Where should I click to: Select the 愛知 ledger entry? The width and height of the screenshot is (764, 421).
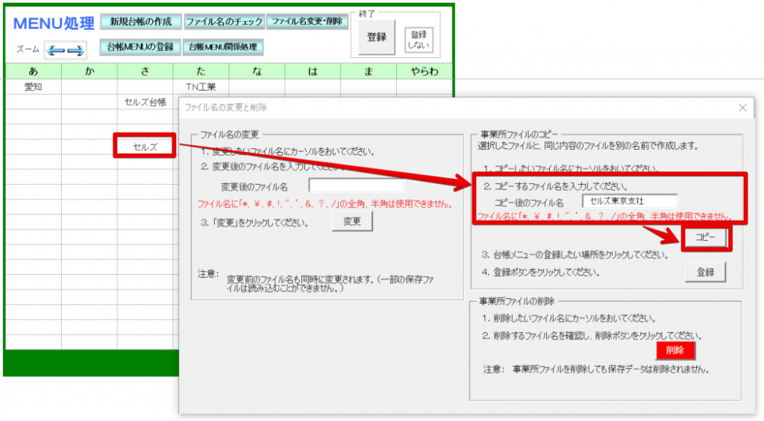(x=33, y=86)
